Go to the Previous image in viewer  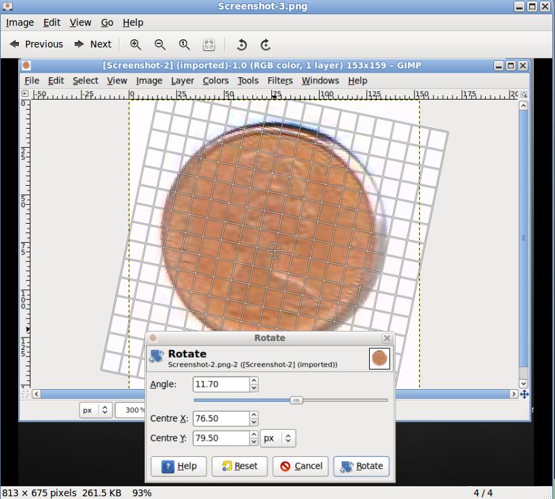tap(36, 44)
